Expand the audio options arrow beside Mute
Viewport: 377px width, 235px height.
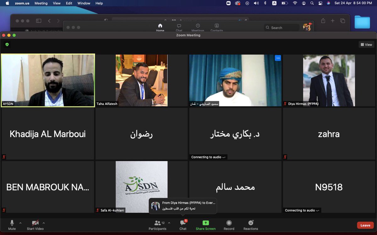(x=20, y=223)
